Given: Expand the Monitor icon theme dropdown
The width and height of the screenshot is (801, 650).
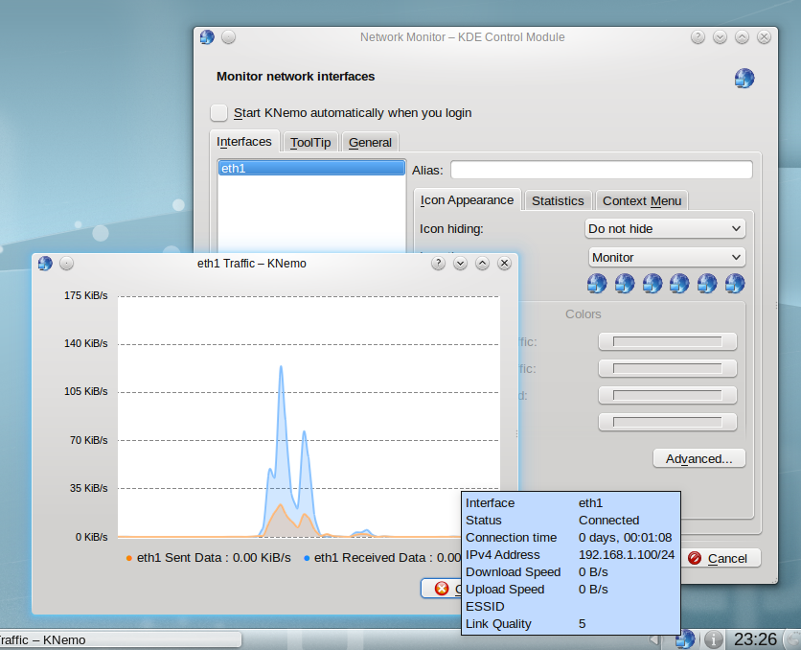Looking at the screenshot, I should (x=665, y=257).
